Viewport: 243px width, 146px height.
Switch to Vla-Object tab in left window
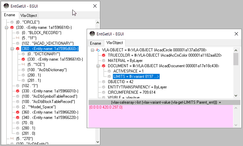pyautogui.click(x=28, y=15)
